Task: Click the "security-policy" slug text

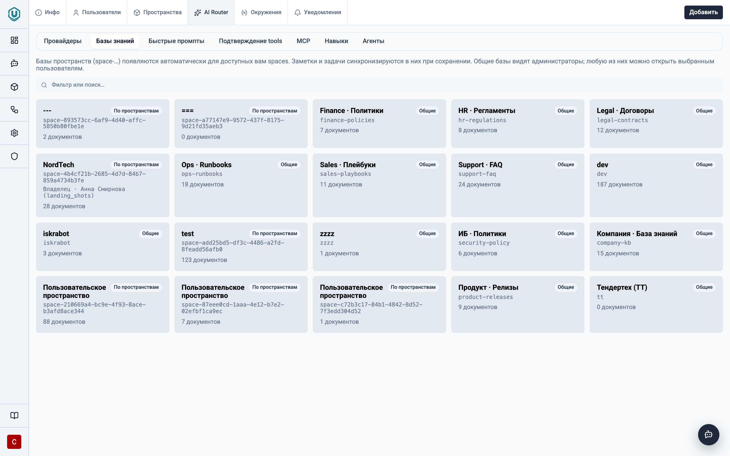Action: [484, 243]
